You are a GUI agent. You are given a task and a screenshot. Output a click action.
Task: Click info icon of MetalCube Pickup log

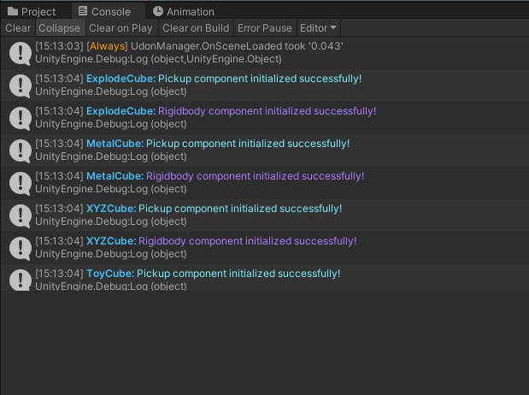20,150
